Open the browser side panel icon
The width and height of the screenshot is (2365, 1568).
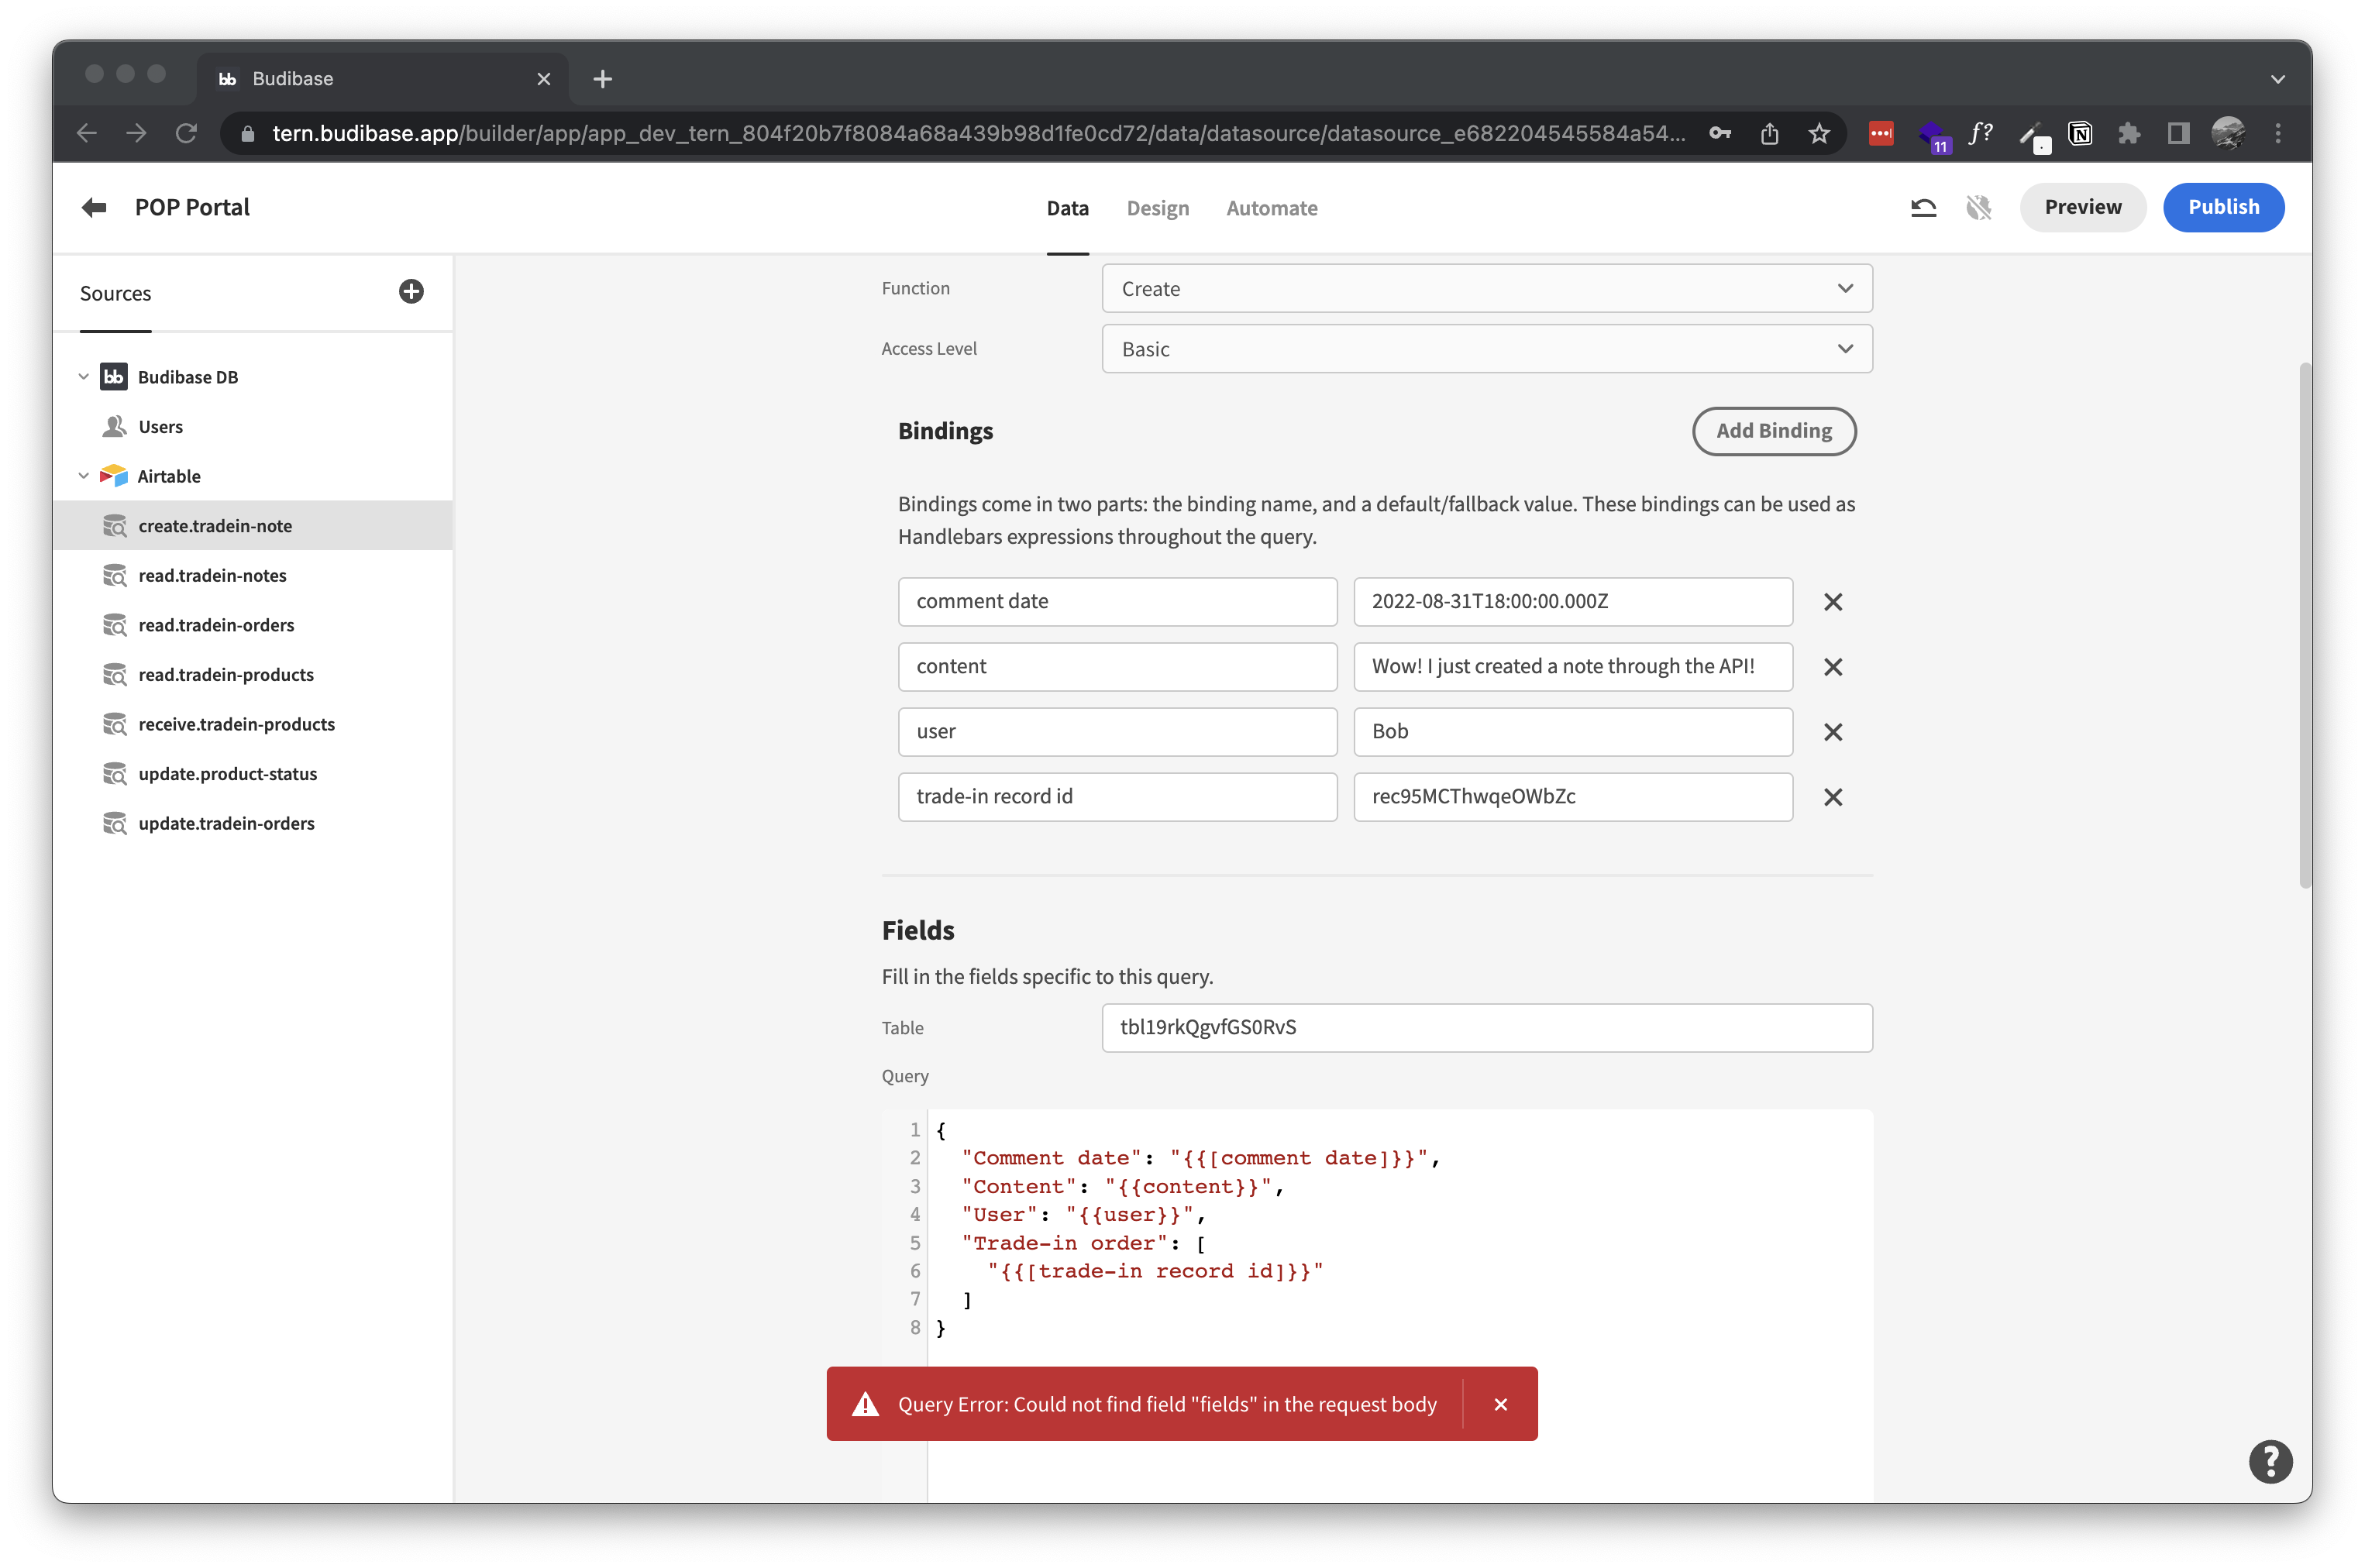point(2178,133)
